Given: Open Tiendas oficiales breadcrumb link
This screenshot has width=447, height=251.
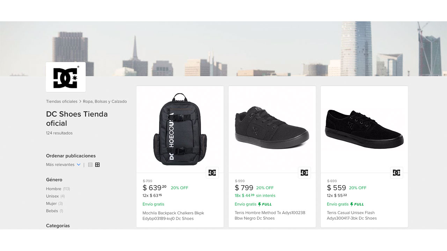Looking at the screenshot, I should pos(61,101).
